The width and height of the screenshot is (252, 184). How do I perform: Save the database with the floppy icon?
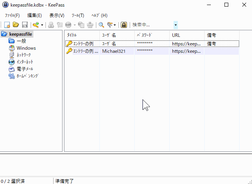(25, 25)
